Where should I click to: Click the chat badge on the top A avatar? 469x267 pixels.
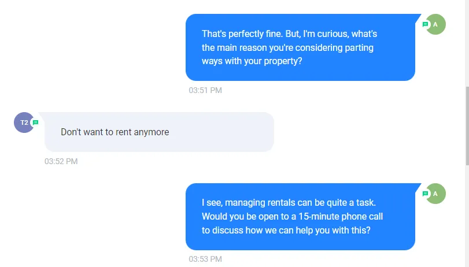[425, 24]
